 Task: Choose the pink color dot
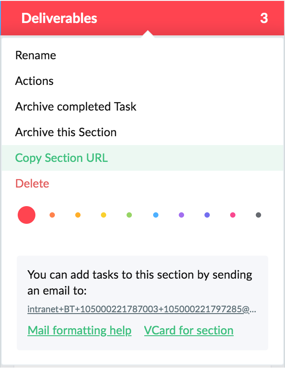[x=233, y=215]
